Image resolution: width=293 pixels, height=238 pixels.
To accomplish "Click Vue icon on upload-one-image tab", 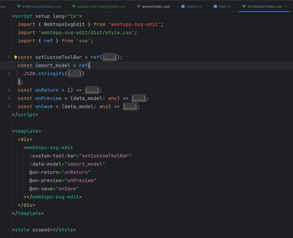I will 74,6.
